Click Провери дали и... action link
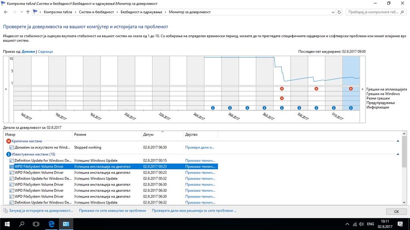The image size is (410, 230). point(200,148)
